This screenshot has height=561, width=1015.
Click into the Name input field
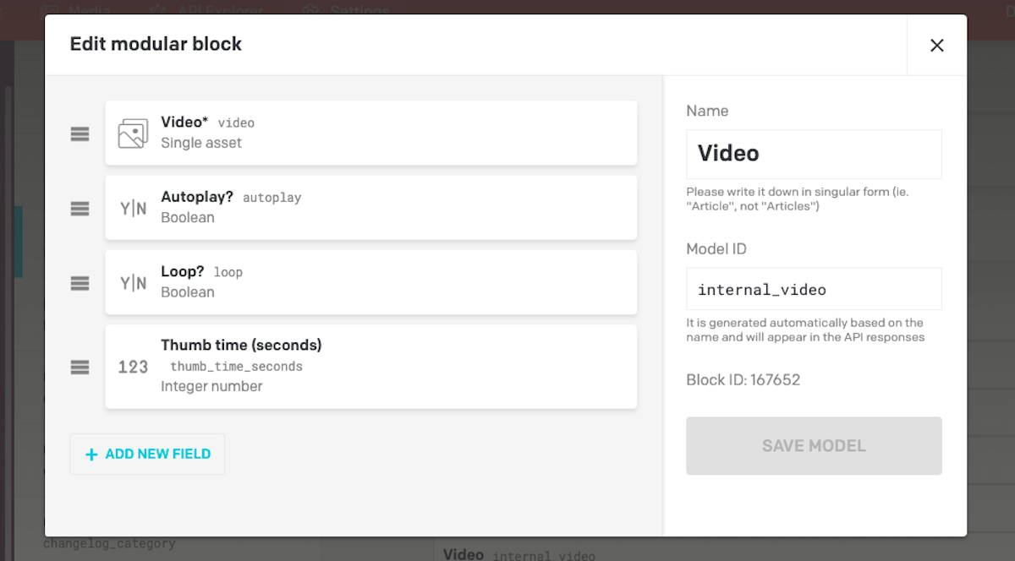click(x=813, y=154)
